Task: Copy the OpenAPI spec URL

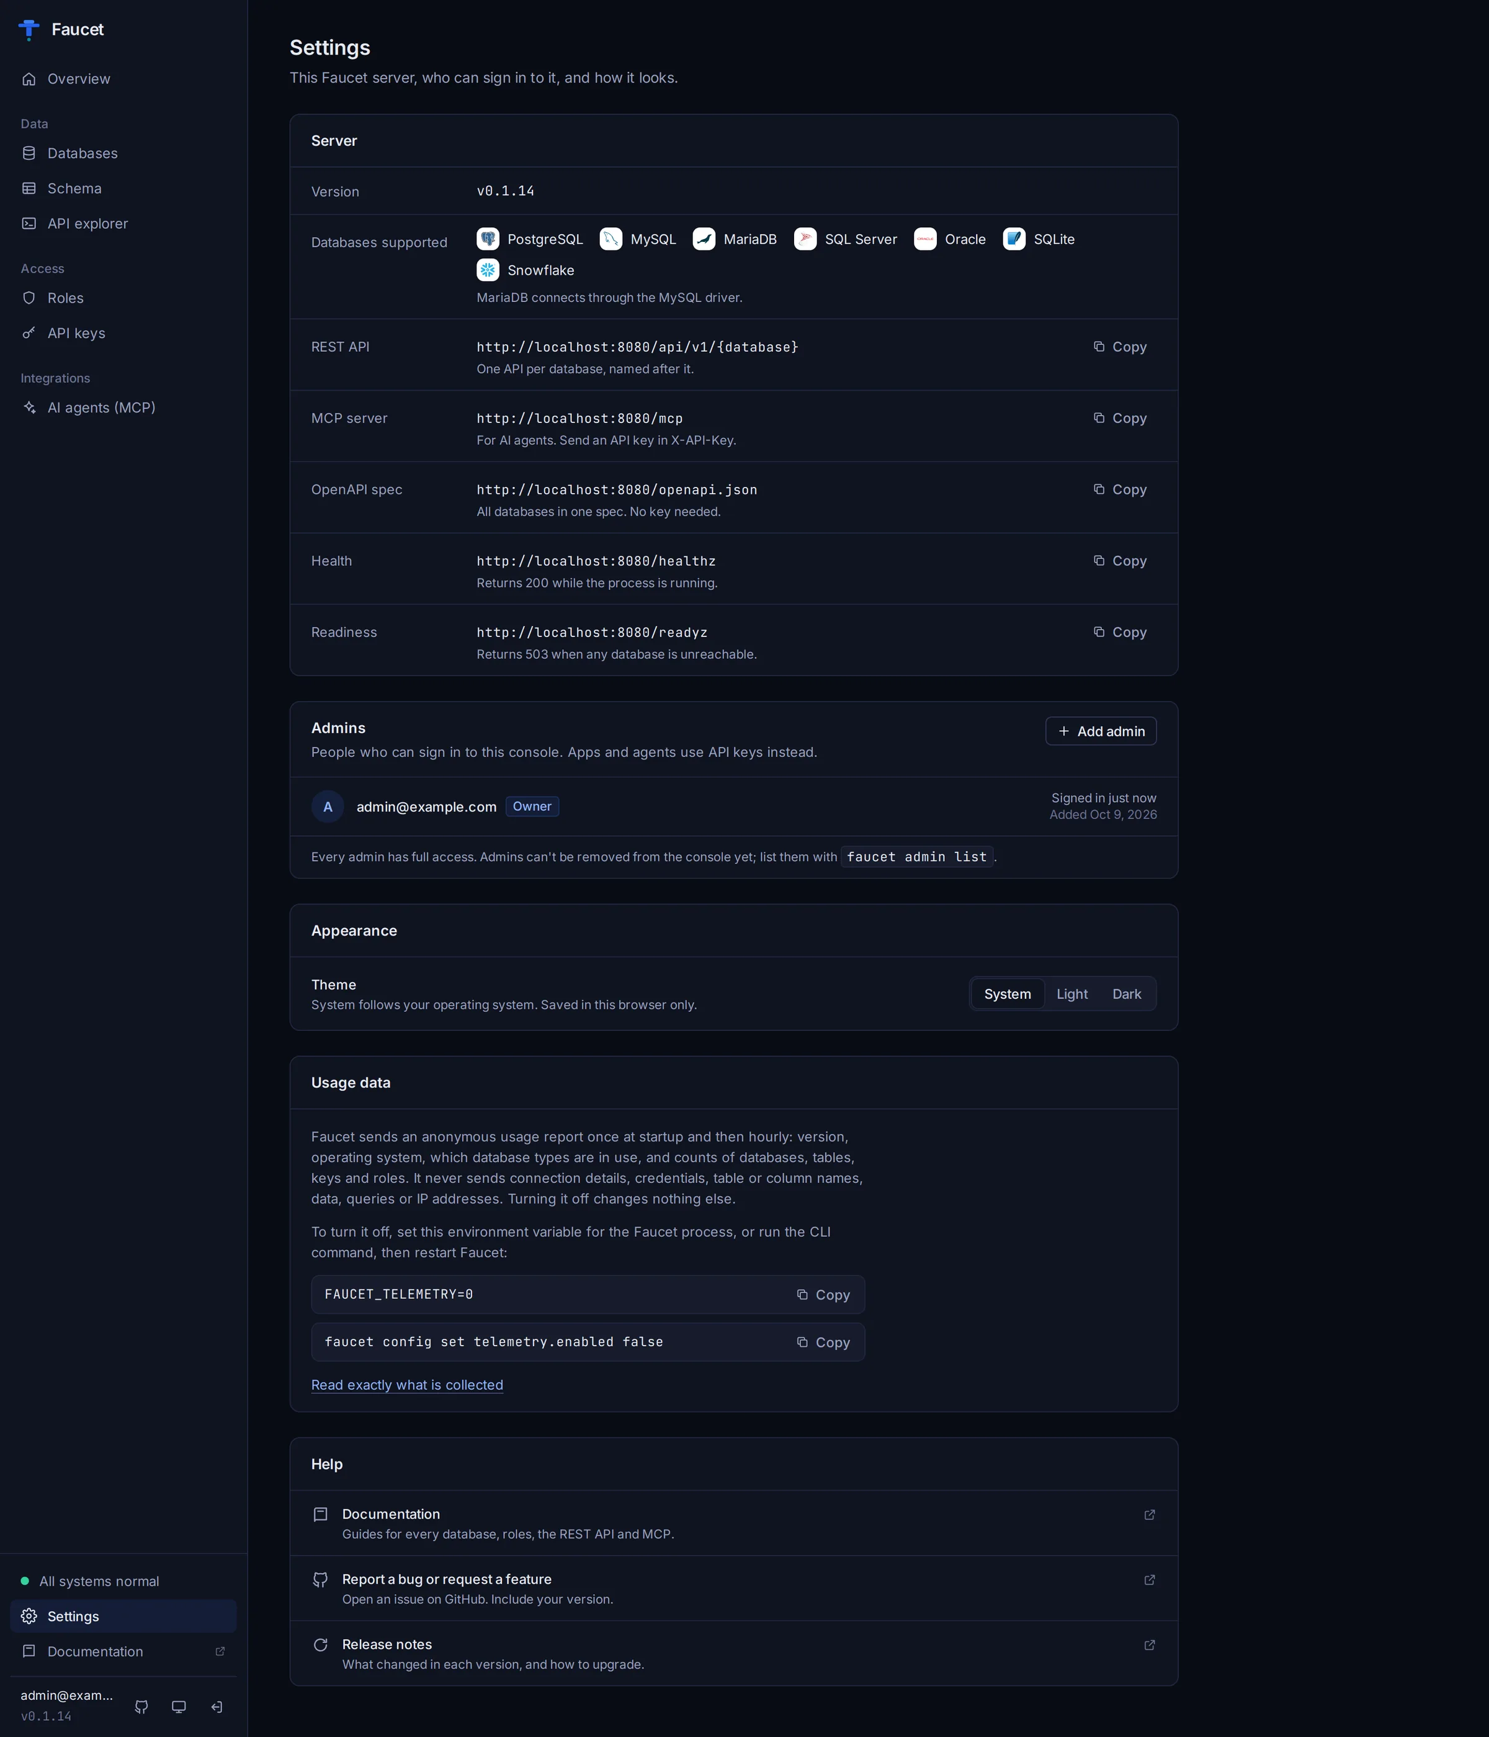Action: tap(1119, 489)
